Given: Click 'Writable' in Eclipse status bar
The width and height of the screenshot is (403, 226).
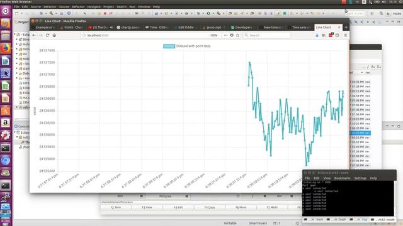Looking at the screenshot, I should pos(230,223).
